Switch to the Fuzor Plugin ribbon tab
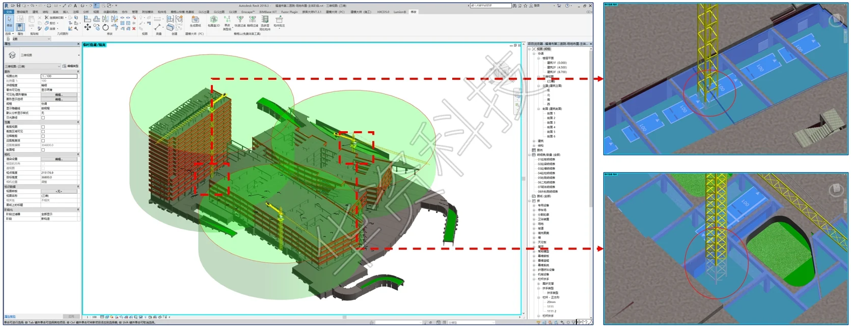This screenshot has width=851, height=330. (289, 12)
